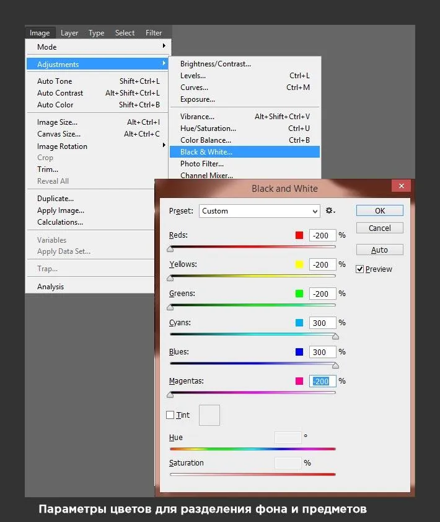This screenshot has height=522, width=440.
Task: Click the Saturation percent field
Action: [x=288, y=463]
